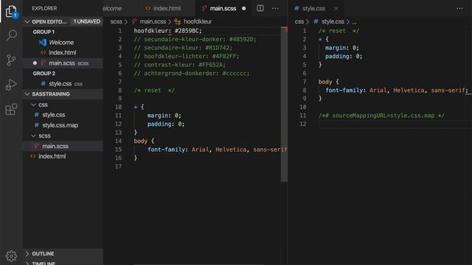The image size is (472, 265).
Task: Click style.css breadcrumb in right editor
Action: click(333, 21)
